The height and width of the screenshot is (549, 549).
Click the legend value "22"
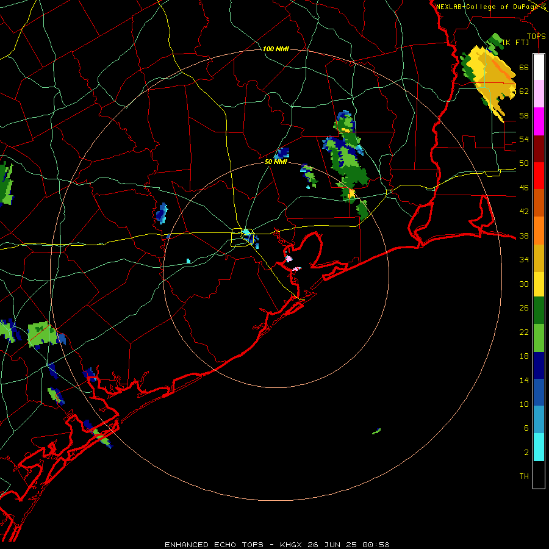(x=524, y=332)
